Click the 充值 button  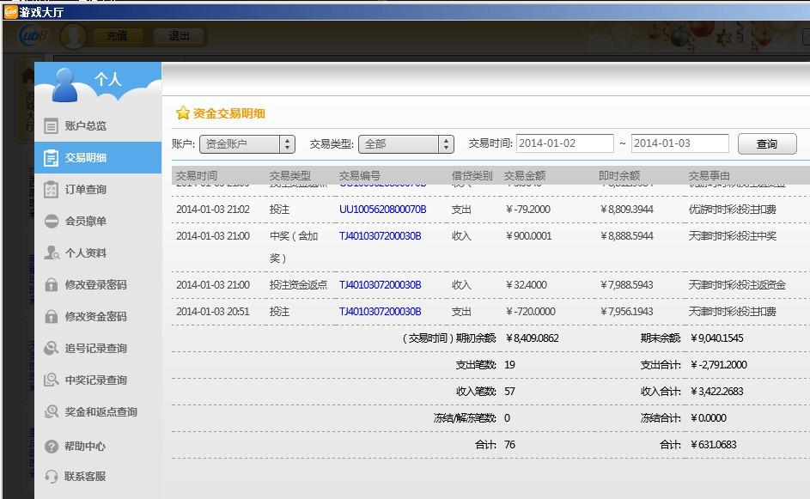click(118, 36)
